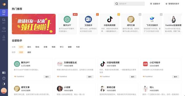
Task: Click the search magnifier icon
Action: click(x=117, y=4)
